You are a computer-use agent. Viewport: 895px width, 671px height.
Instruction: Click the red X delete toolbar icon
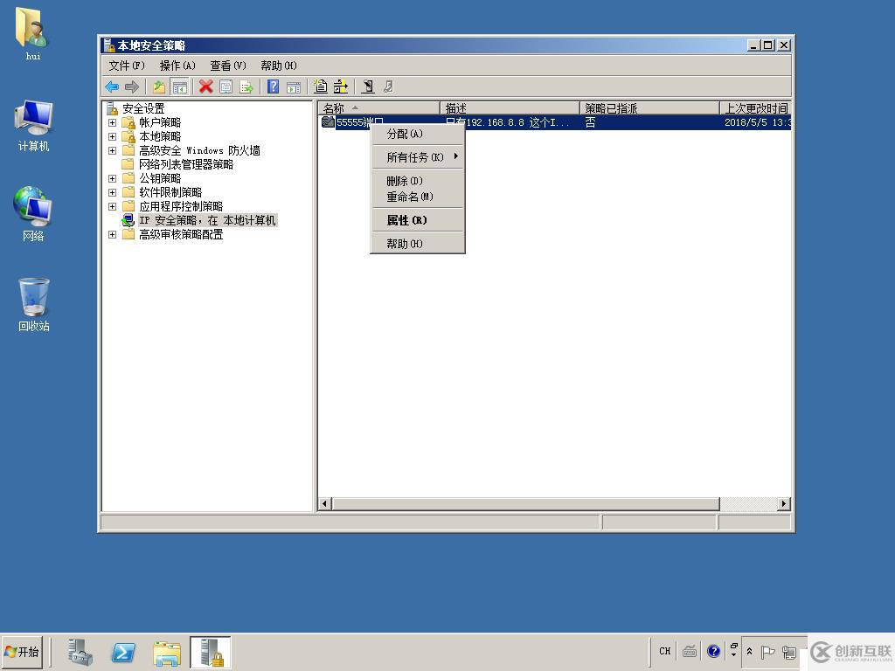[205, 86]
